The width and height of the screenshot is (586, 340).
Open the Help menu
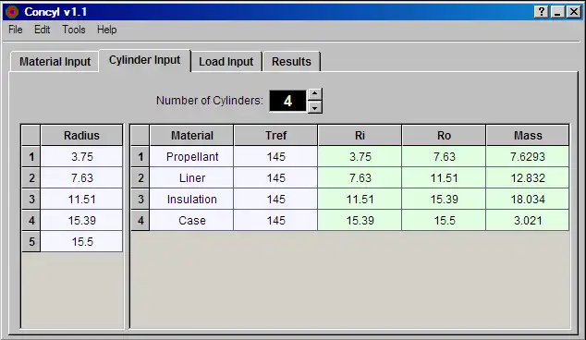[x=106, y=30]
